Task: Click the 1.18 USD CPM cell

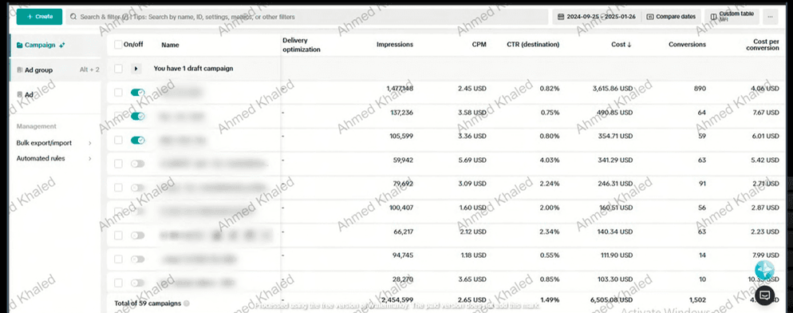Action: tap(472, 256)
